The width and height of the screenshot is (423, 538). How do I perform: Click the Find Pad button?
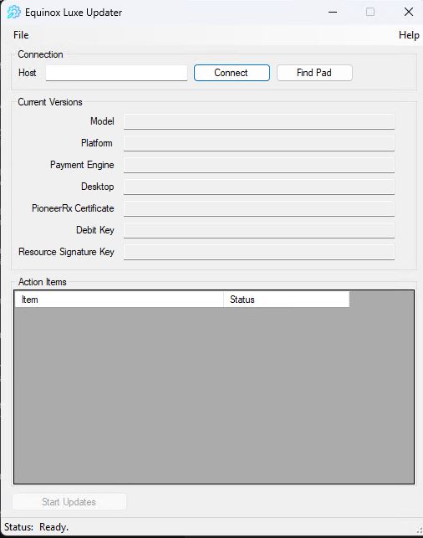tap(314, 73)
